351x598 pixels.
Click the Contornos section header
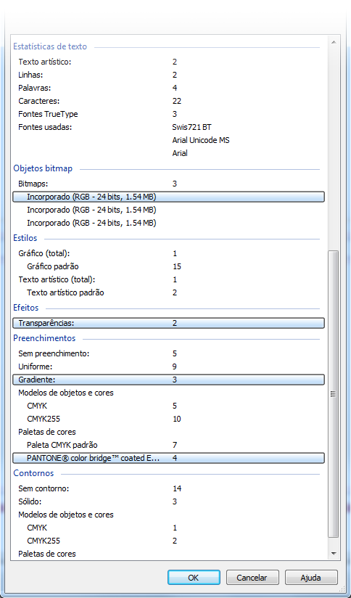pyautogui.click(x=33, y=473)
